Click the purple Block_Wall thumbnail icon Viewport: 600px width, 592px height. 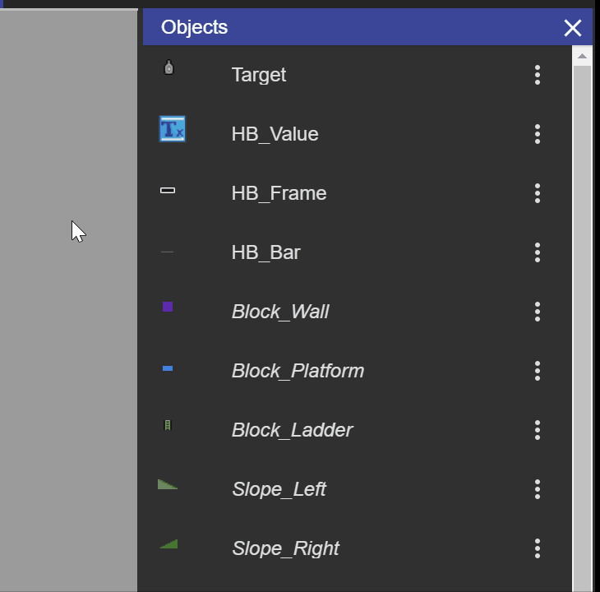pyautogui.click(x=168, y=307)
